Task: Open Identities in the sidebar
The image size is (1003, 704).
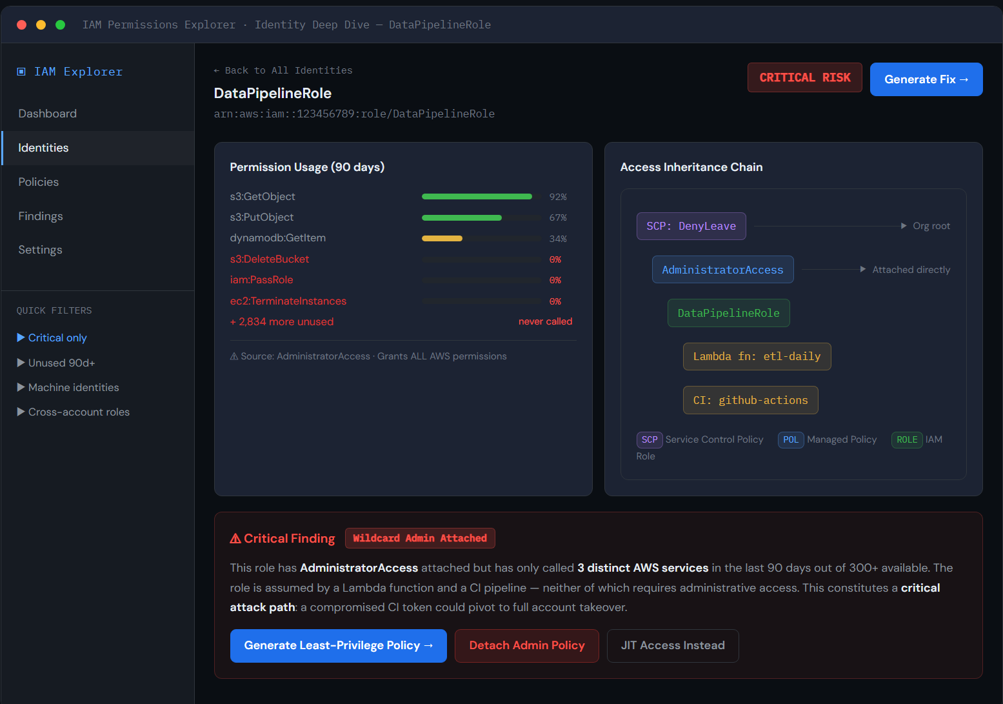Action: pos(98,148)
